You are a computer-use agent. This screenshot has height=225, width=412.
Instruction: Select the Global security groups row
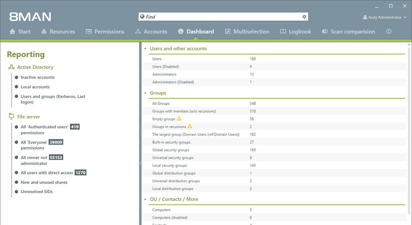274,150
